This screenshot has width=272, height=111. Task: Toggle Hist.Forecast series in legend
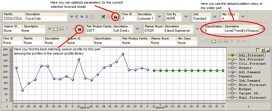pos(247,85)
